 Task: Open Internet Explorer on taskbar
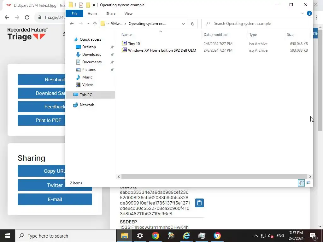pyautogui.click(x=186, y=236)
